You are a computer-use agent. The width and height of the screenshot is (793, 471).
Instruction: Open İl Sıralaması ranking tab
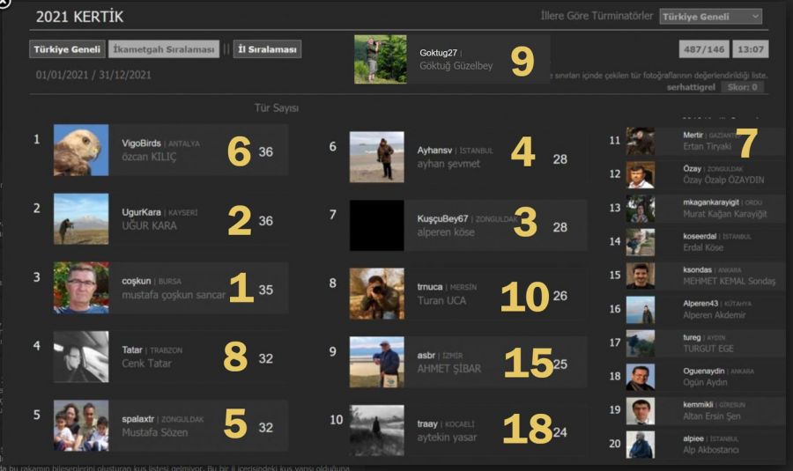(x=268, y=49)
